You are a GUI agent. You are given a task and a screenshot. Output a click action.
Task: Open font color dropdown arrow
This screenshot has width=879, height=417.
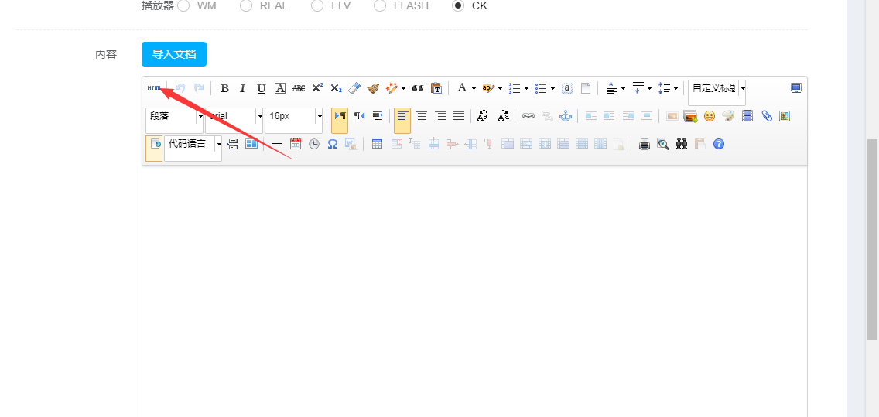[474, 88]
